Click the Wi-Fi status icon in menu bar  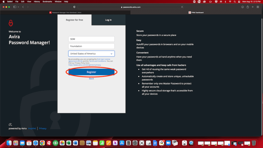pyautogui.click(x=230, y=1)
